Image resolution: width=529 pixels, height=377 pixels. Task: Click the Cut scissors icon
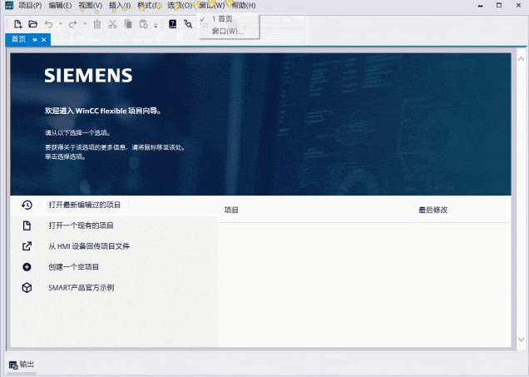[112, 24]
